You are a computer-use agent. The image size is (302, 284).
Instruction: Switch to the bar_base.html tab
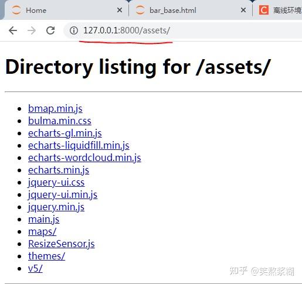pos(191,10)
